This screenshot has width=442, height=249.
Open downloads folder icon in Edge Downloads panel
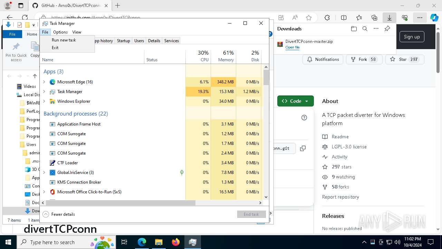tap(354, 29)
